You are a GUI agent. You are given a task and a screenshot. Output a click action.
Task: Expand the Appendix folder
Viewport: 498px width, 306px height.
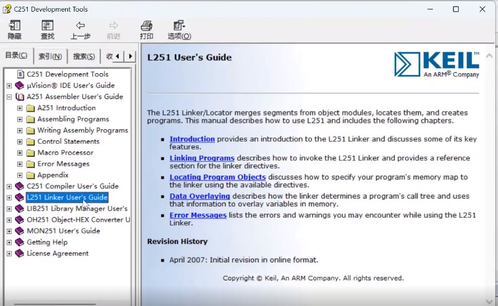pos(19,175)
